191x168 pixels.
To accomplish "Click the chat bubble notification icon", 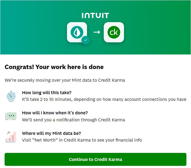I will [11, 116].
